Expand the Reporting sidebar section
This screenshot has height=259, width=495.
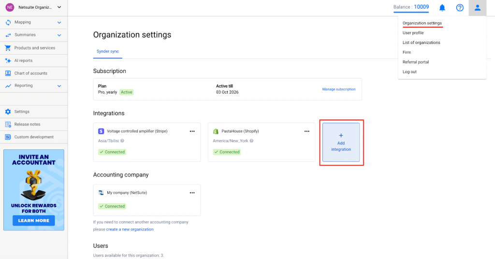click(59, 86)
